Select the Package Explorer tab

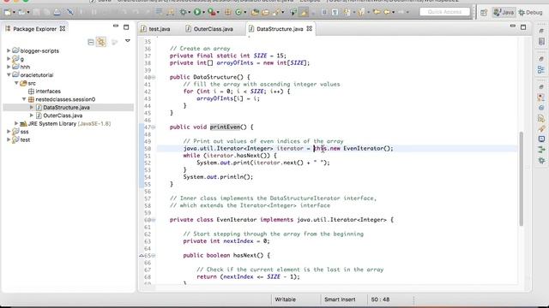click(34, 28)
